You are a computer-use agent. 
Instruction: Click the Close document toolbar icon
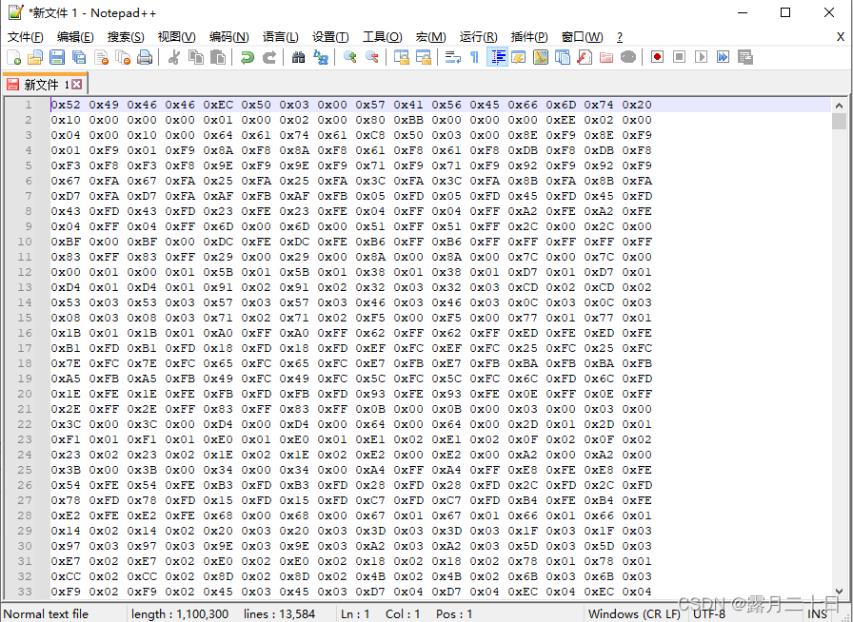click(101, 57)
